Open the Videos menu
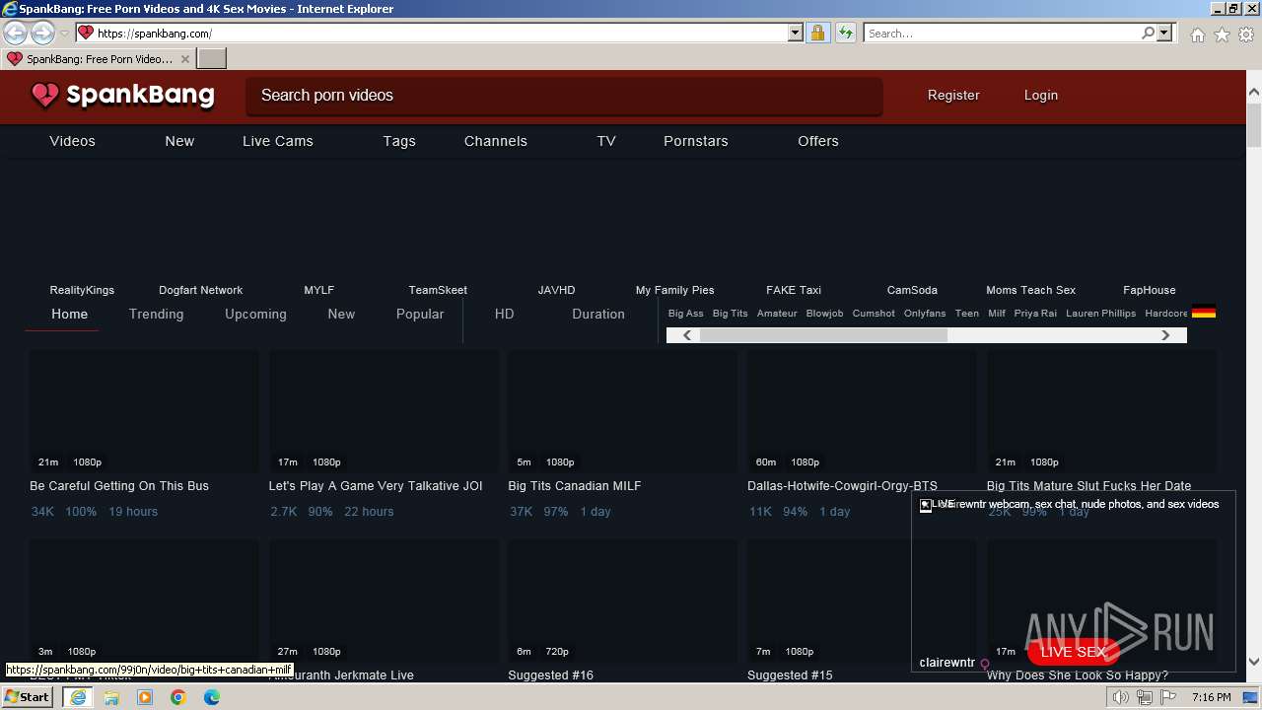 (x=73, y=141)
